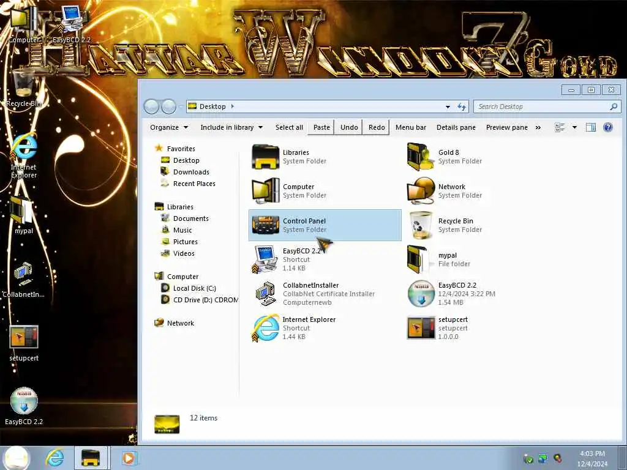Go back with the Back navigation button

(x=152, y=106)
